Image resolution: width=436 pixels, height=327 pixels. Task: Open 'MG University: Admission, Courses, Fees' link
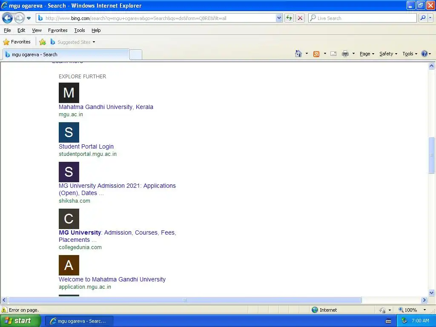118,236
